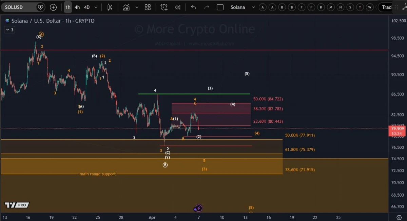Screen dimensions: 407x221
Task: Switch to the 4h timeframe
Action: [77, 7]
